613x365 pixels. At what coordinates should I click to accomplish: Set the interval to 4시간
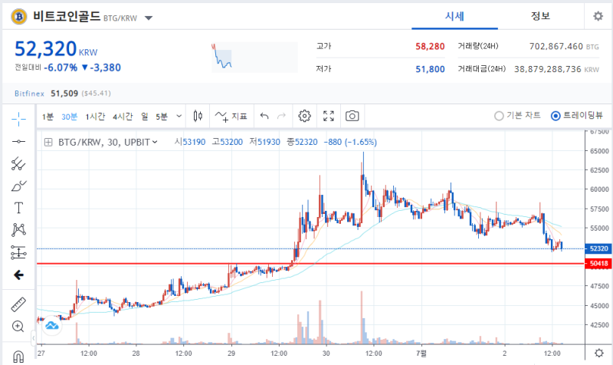click(x=123, y=117)
